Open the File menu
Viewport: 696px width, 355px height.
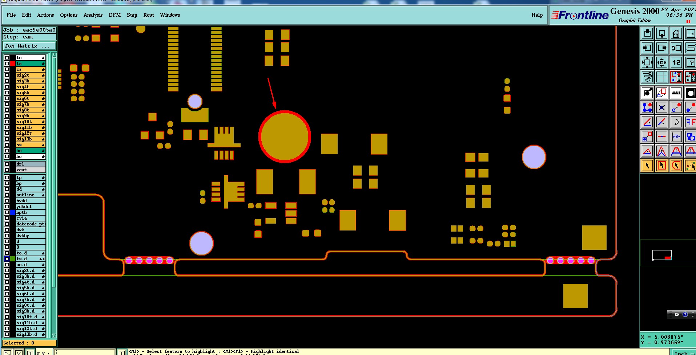tap(11, 15)
